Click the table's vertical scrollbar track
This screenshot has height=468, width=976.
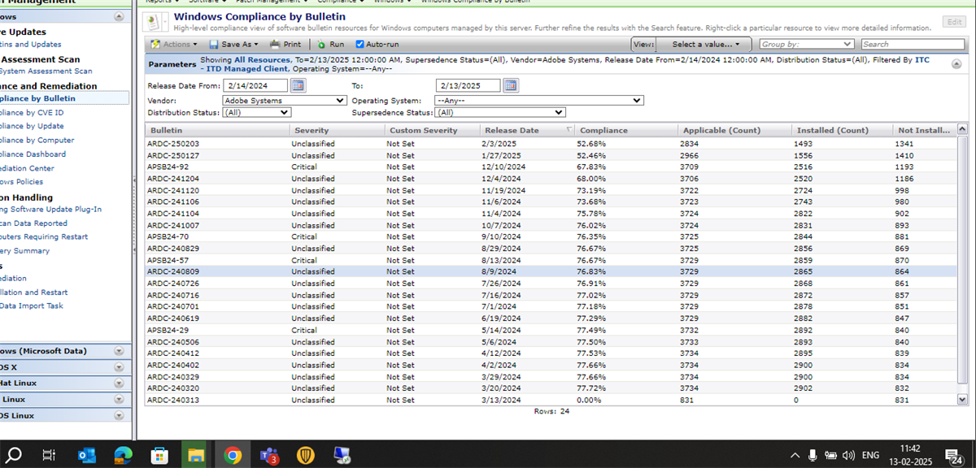[x=963, y=264]
